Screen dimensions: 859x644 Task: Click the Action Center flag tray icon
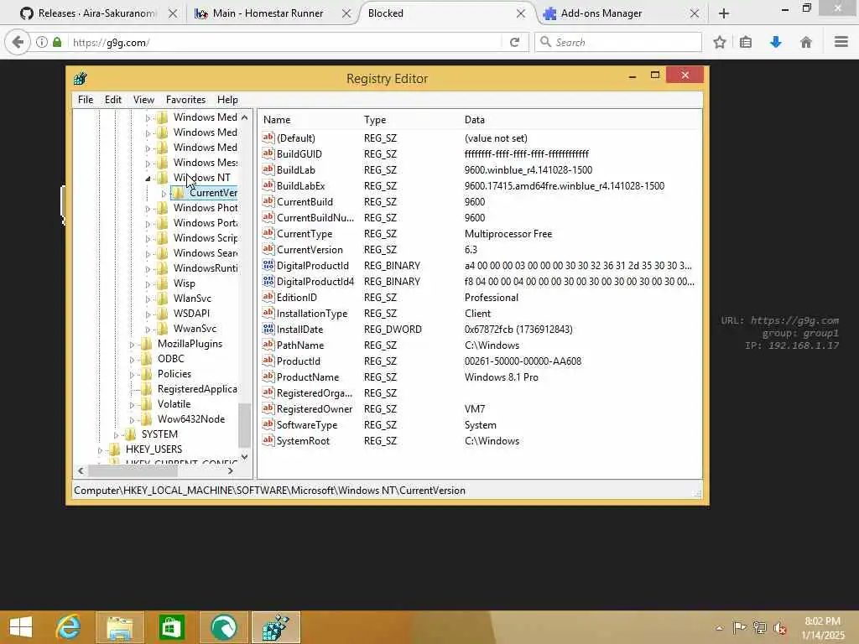(739, 627)
